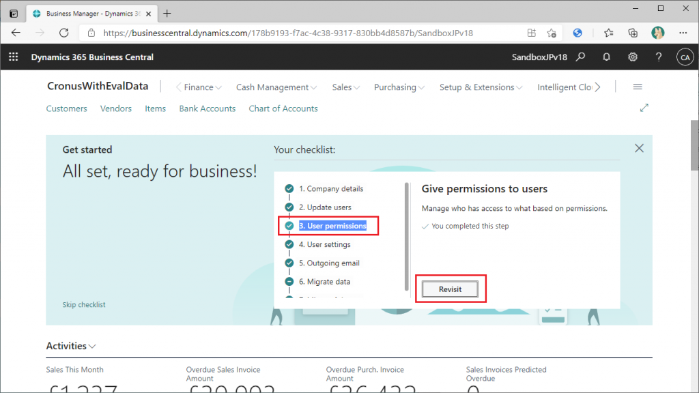
Task: Open the hamburger navigation menu
Action: (x=638, y=87)
